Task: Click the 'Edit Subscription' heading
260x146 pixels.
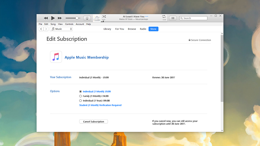Action: tap(67, 39)
